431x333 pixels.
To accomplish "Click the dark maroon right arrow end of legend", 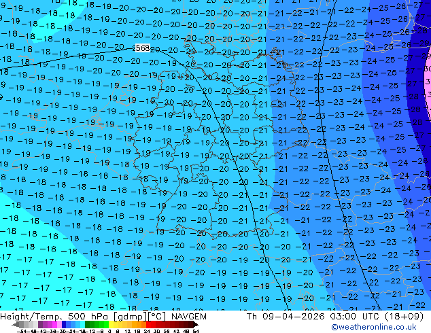I will point(196,324).
